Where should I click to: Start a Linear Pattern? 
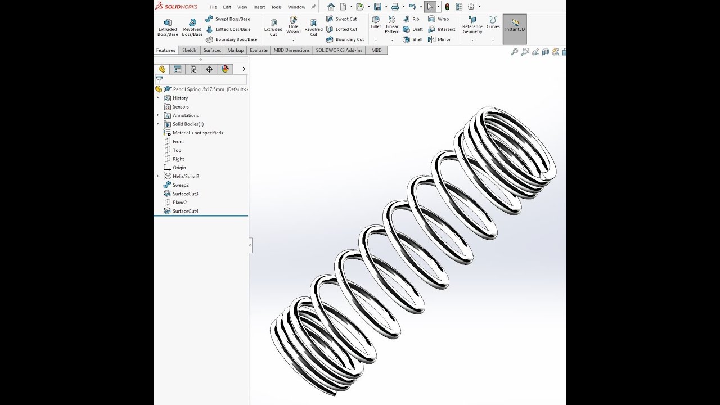point(392,25)
